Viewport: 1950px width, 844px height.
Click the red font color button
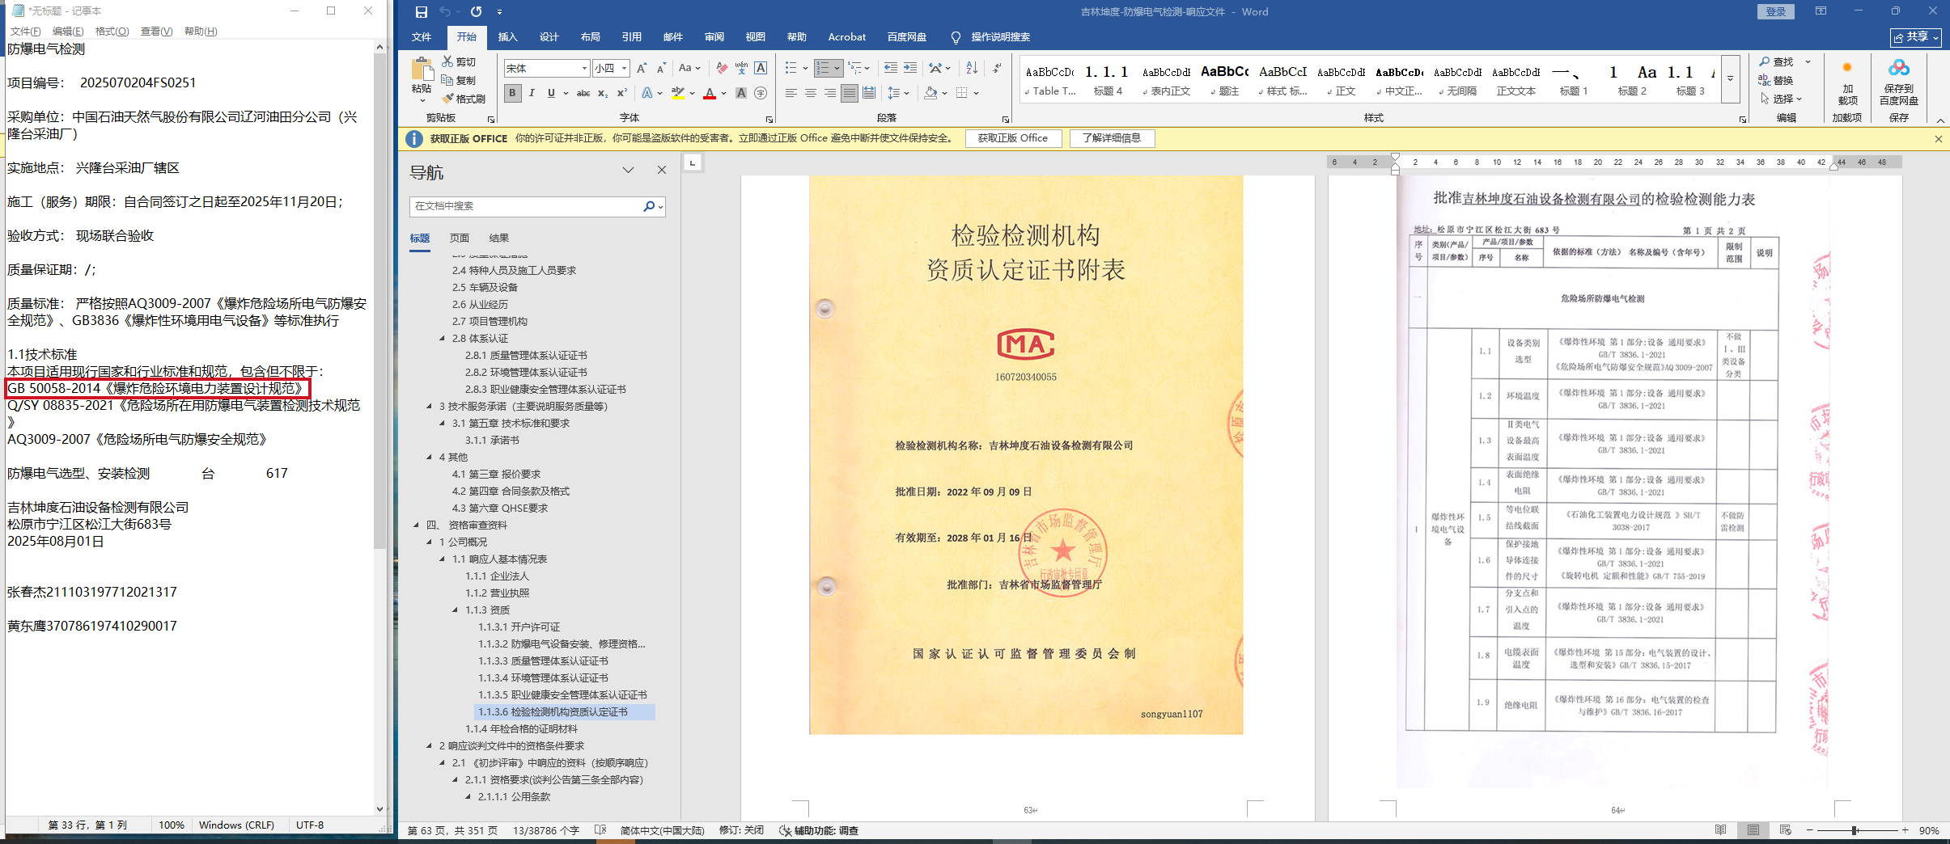pos(710,93)
